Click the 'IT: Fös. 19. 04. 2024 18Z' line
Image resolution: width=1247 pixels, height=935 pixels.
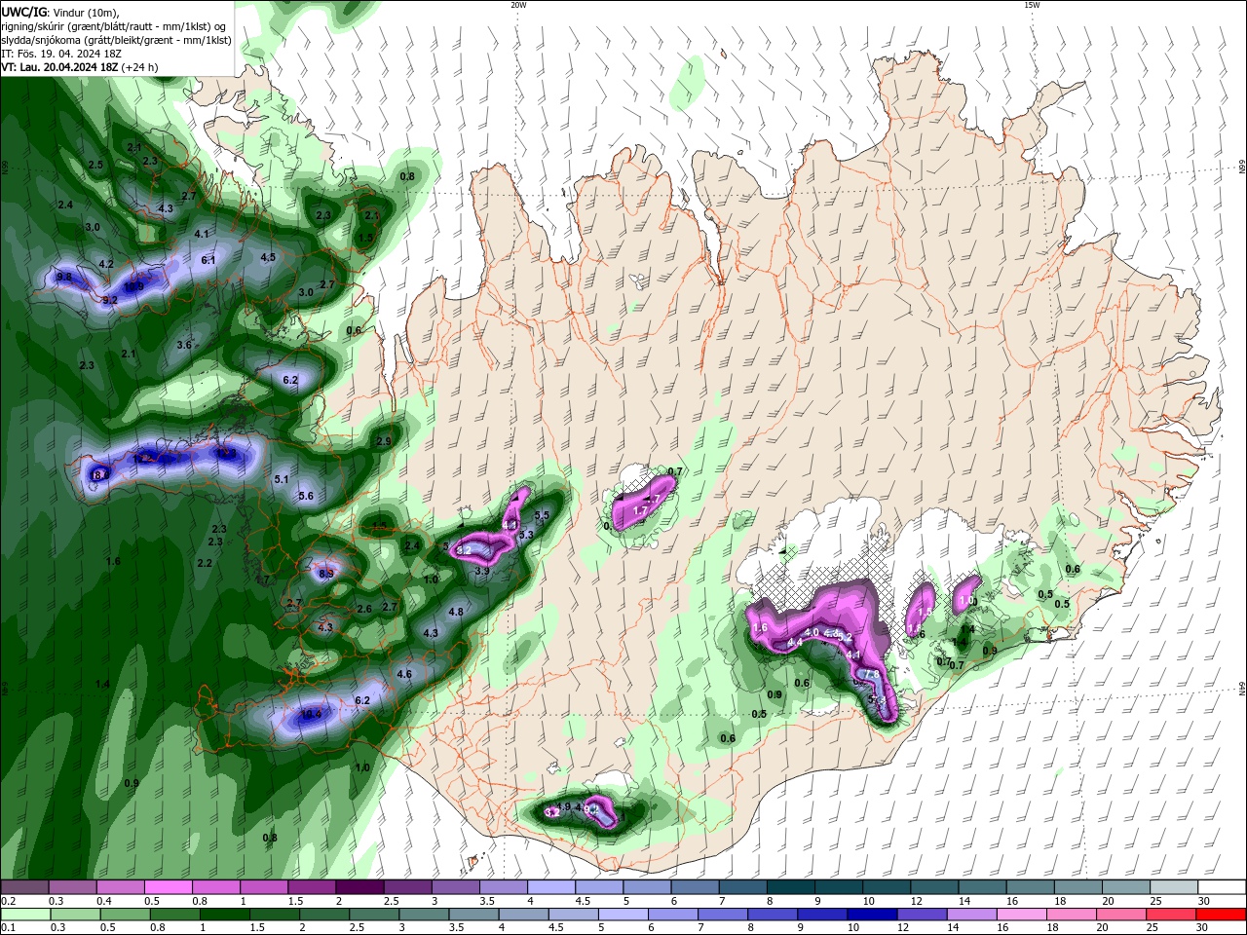point(60,53)
